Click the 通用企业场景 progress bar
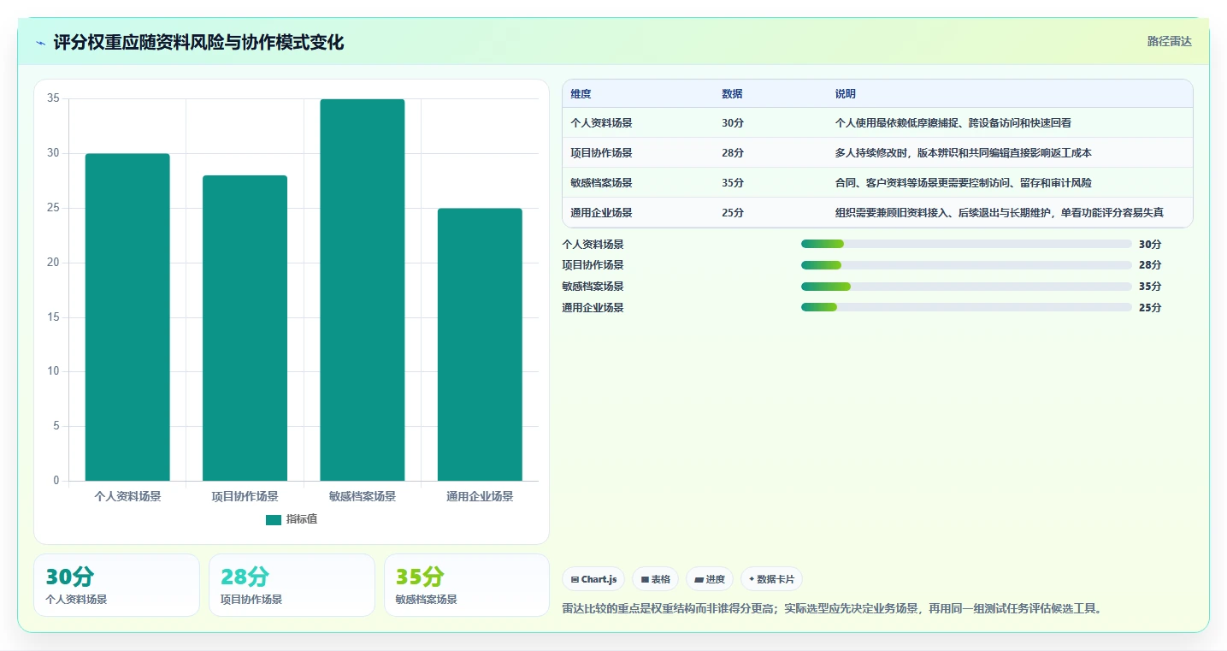 (966, 308)
